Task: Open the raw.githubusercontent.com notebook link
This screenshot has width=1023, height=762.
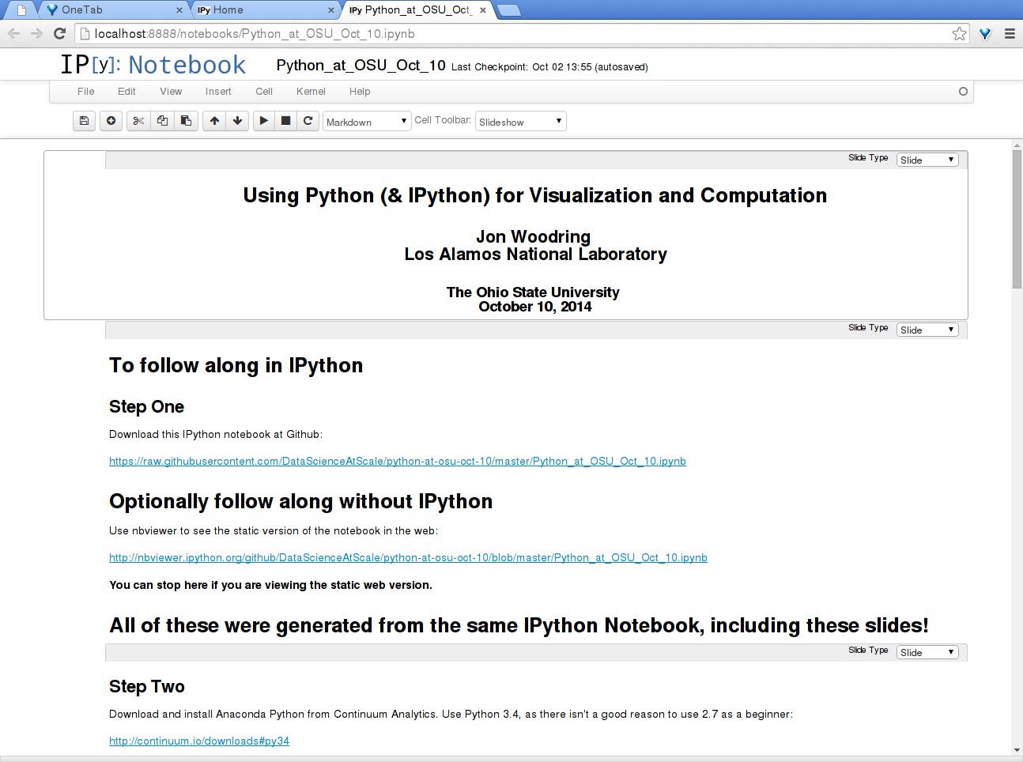Action: tap(398, 461)
